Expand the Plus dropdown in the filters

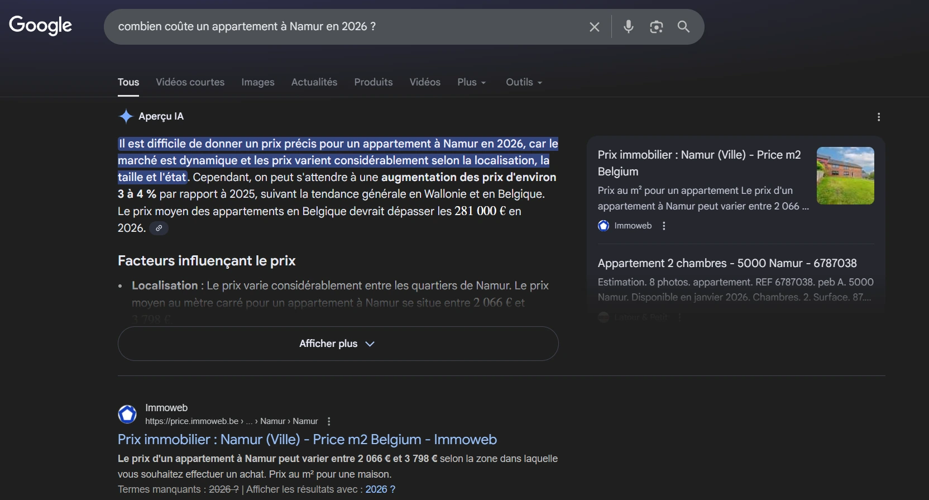471,82
